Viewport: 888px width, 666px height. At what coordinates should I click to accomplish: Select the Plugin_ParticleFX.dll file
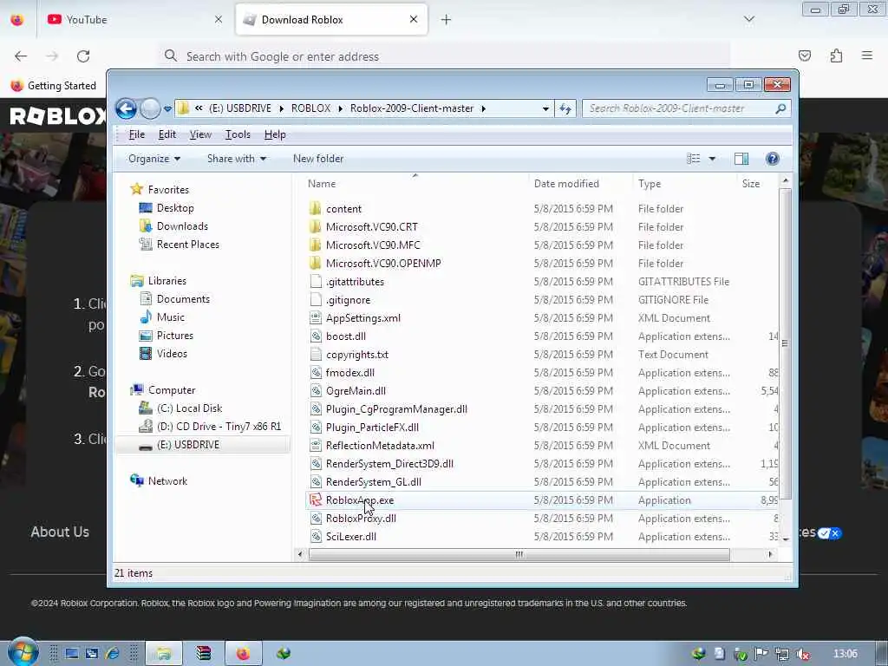click(x=372, y=427)
